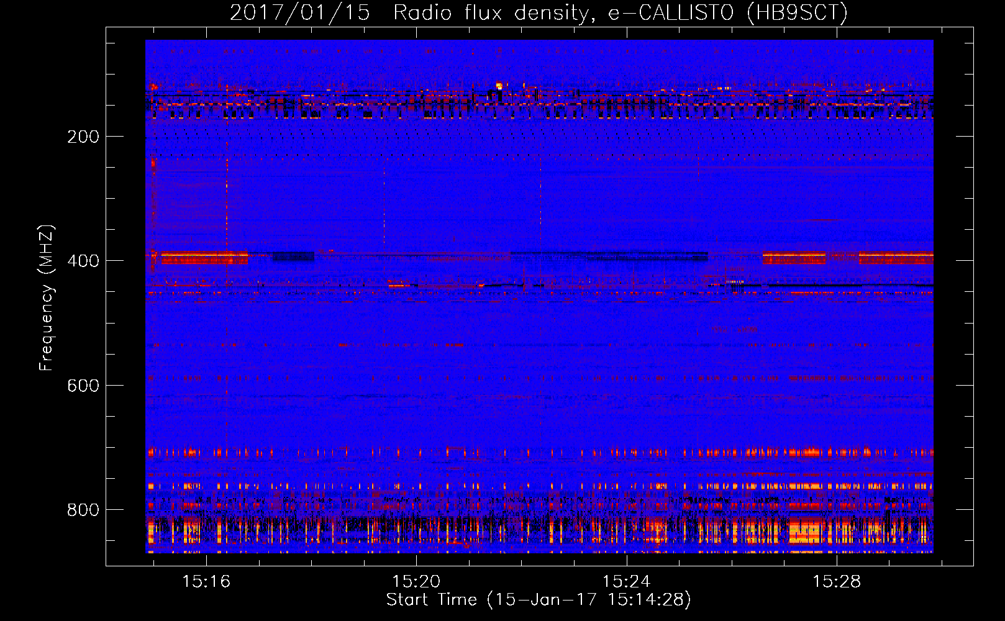1005x621 pixels.
Task: Click the 800 frequency tick label
Action: point(83,510)
